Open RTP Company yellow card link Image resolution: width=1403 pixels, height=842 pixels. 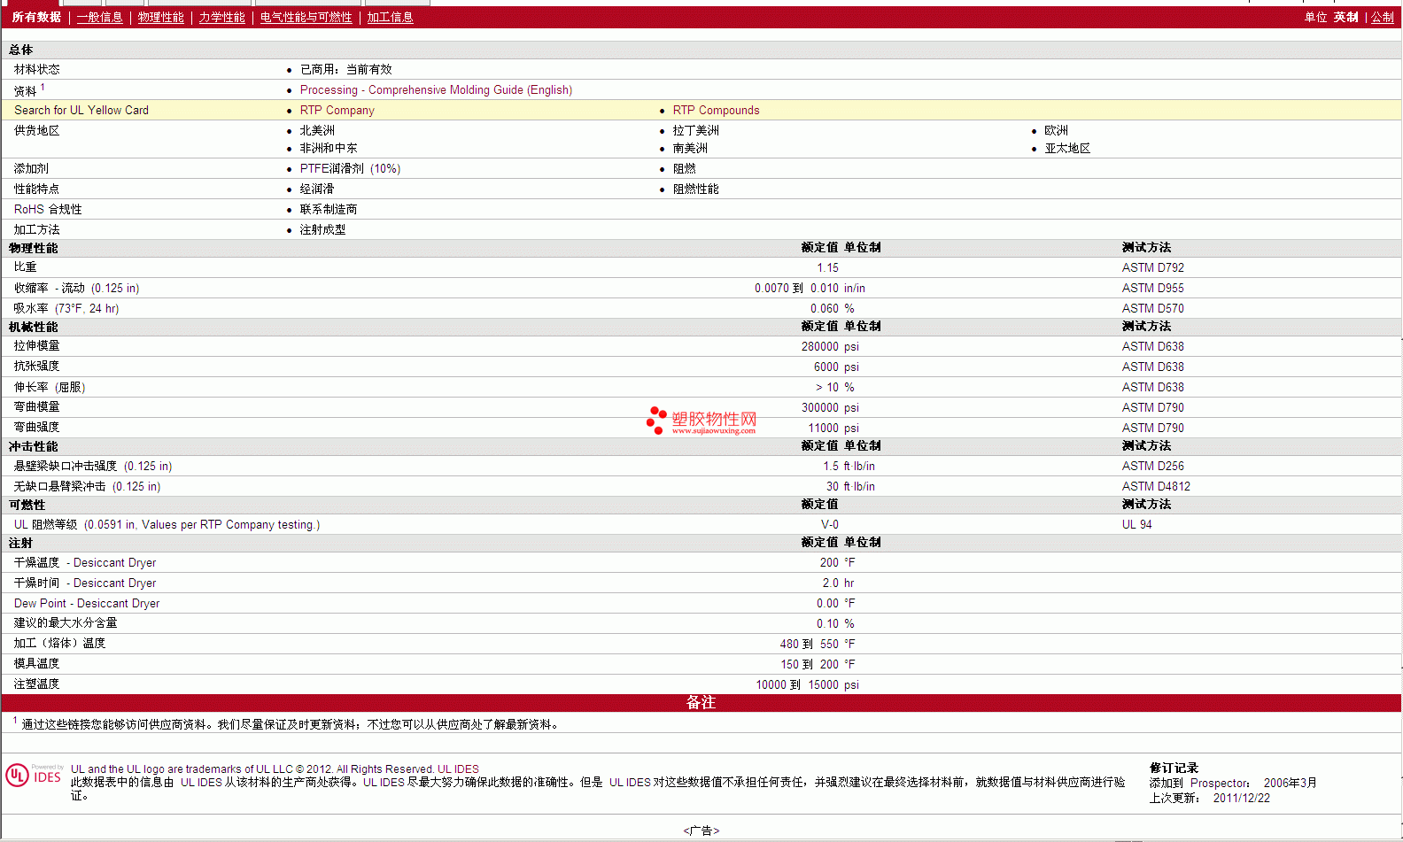coord(337,110)
